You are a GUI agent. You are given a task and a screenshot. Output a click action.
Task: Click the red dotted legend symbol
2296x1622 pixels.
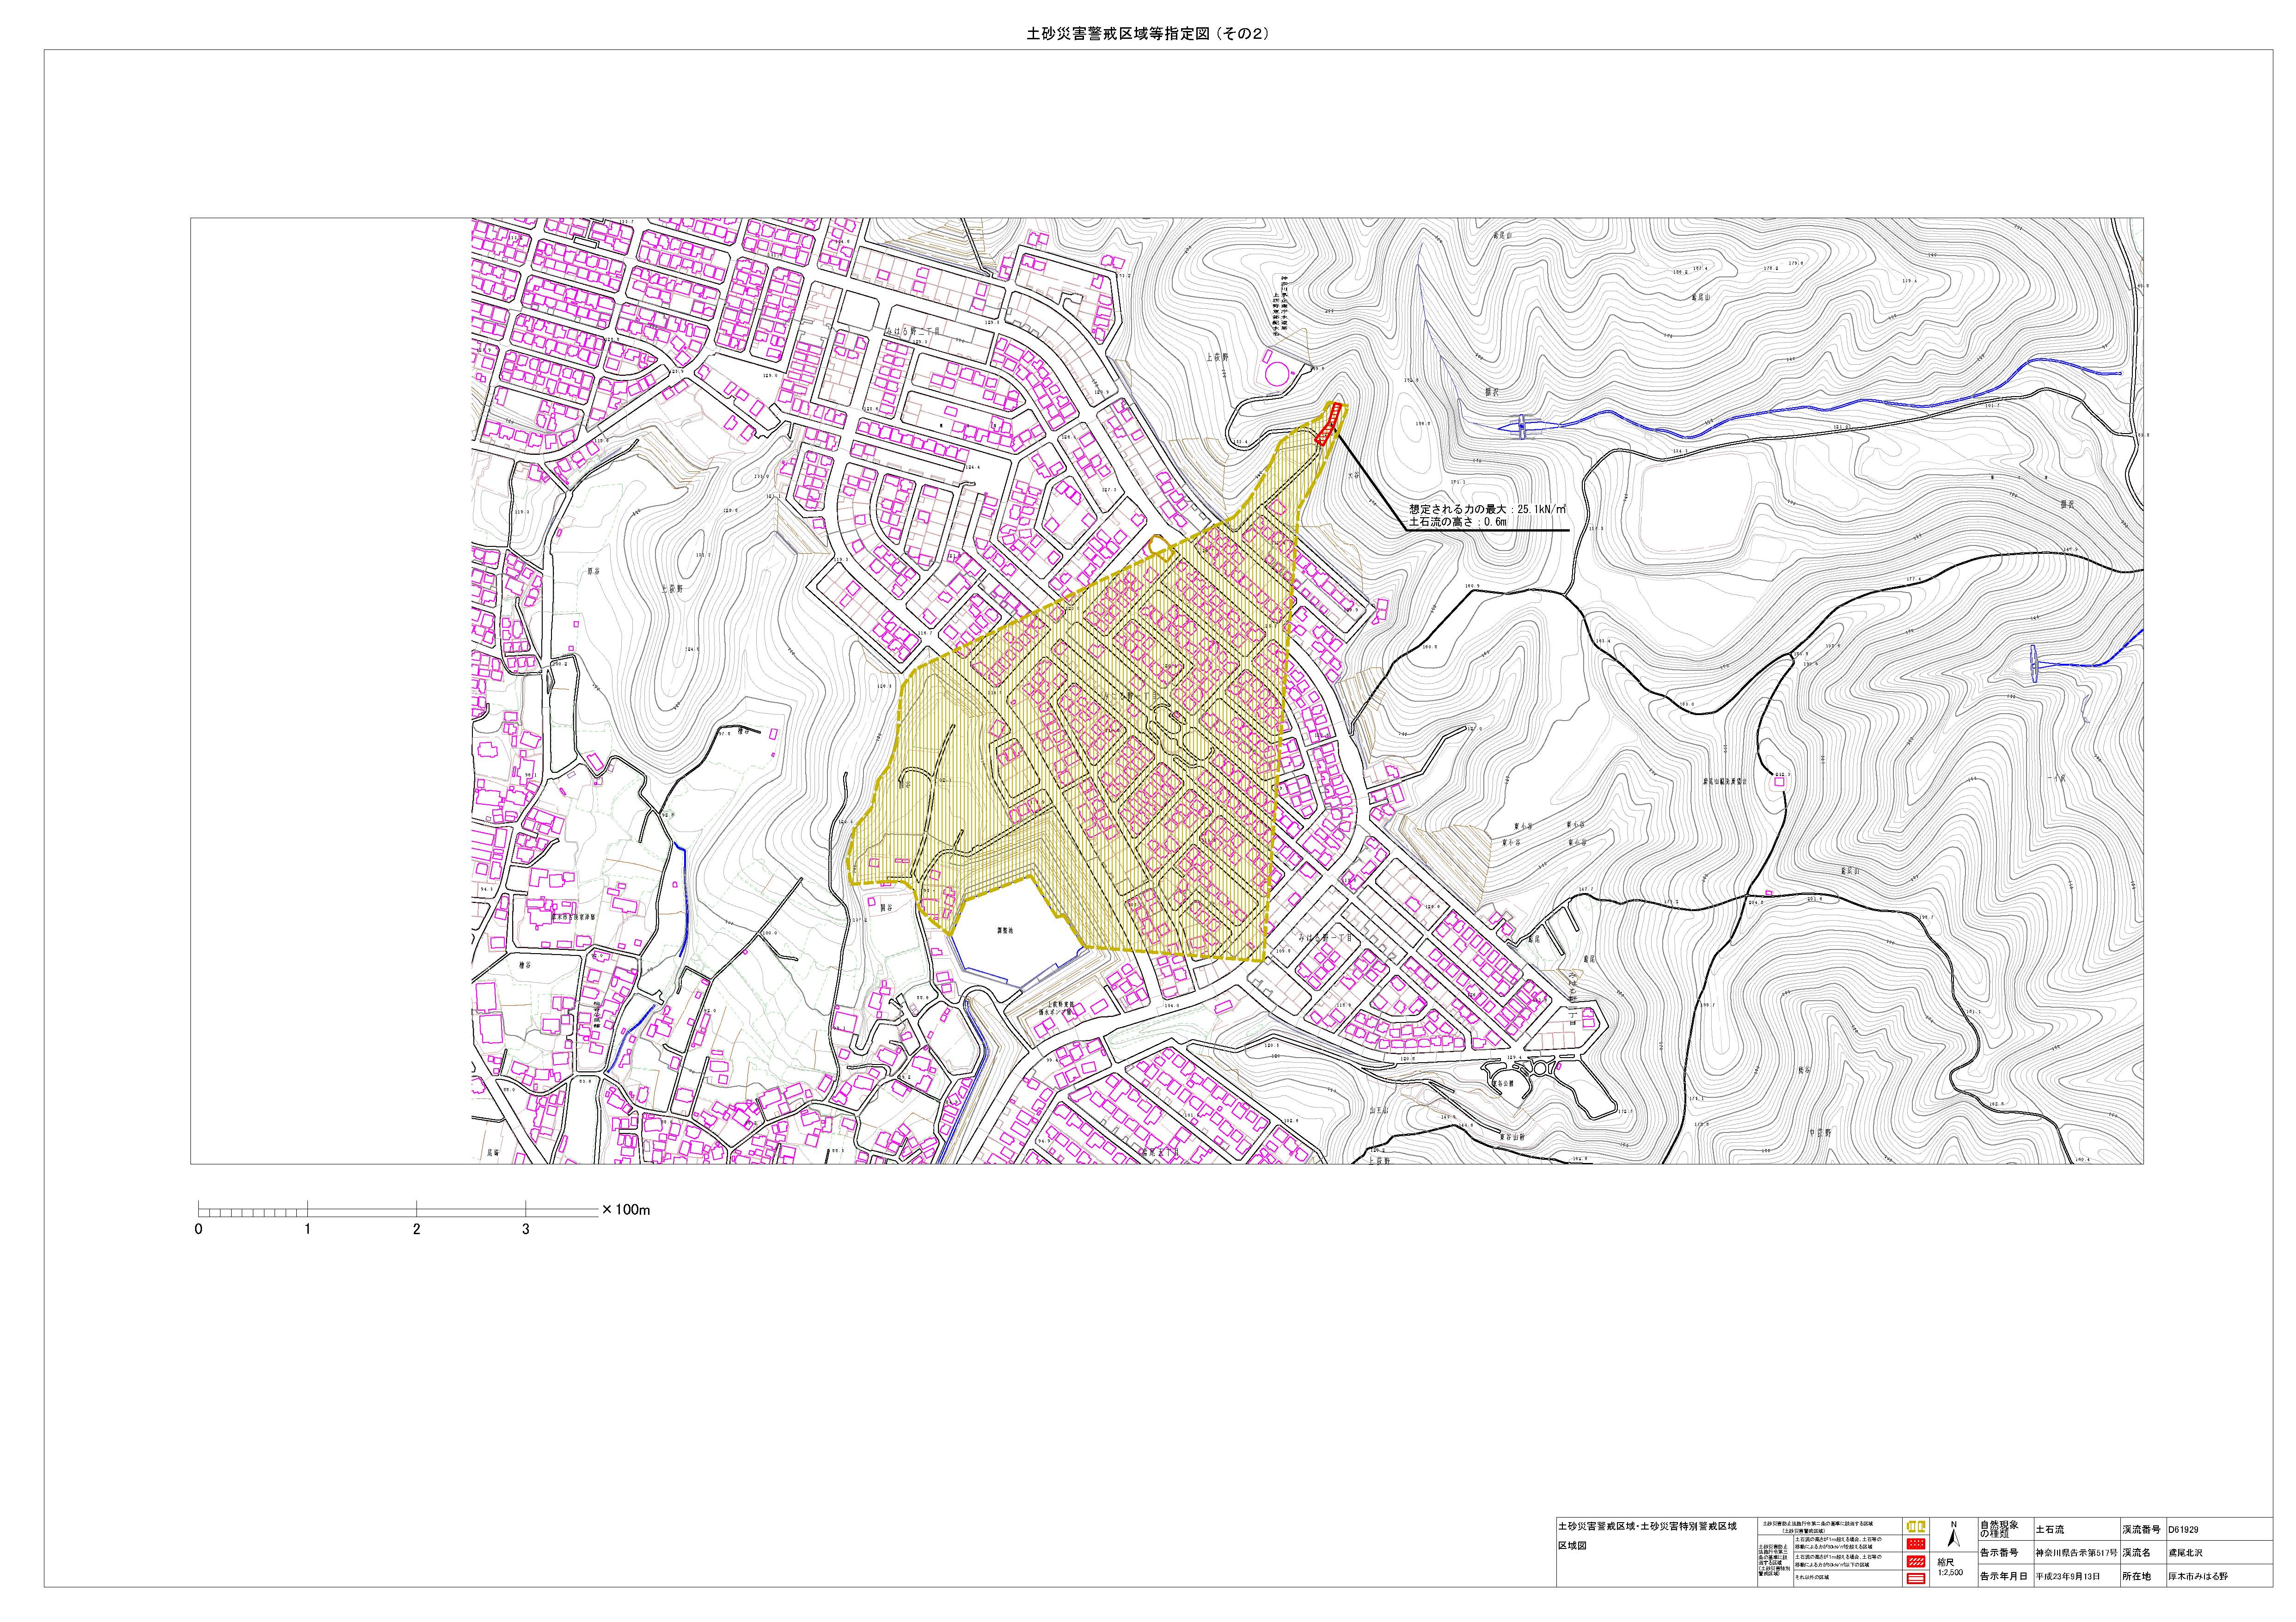click(x=1916, y=1544)
